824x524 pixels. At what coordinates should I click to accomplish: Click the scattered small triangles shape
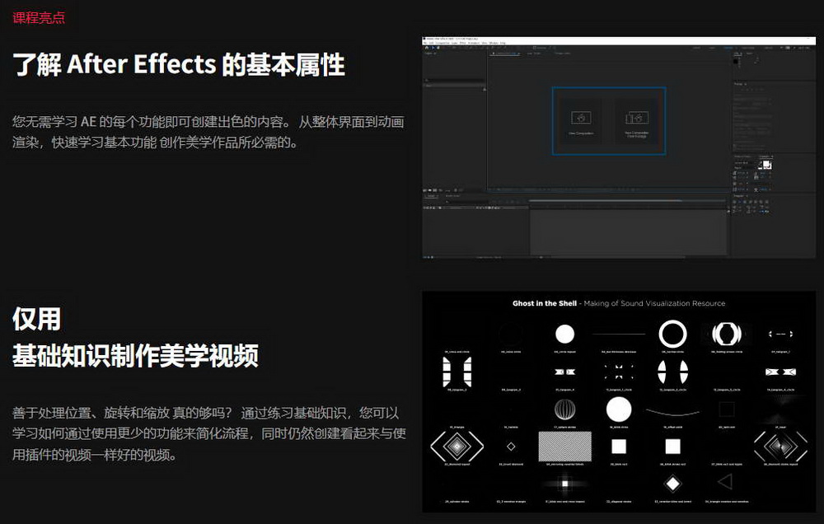coord(619,372)
